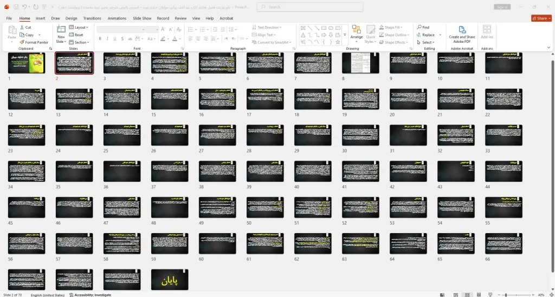Switch to the Animations tab
The image size is (555, 297).
point(117,18)
